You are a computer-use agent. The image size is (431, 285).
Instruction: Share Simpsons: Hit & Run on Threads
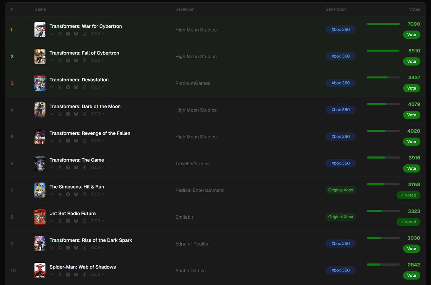[84, 194]
